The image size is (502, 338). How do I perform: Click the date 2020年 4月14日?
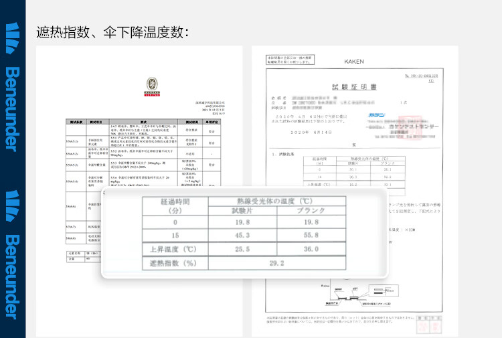click(311, 133)
